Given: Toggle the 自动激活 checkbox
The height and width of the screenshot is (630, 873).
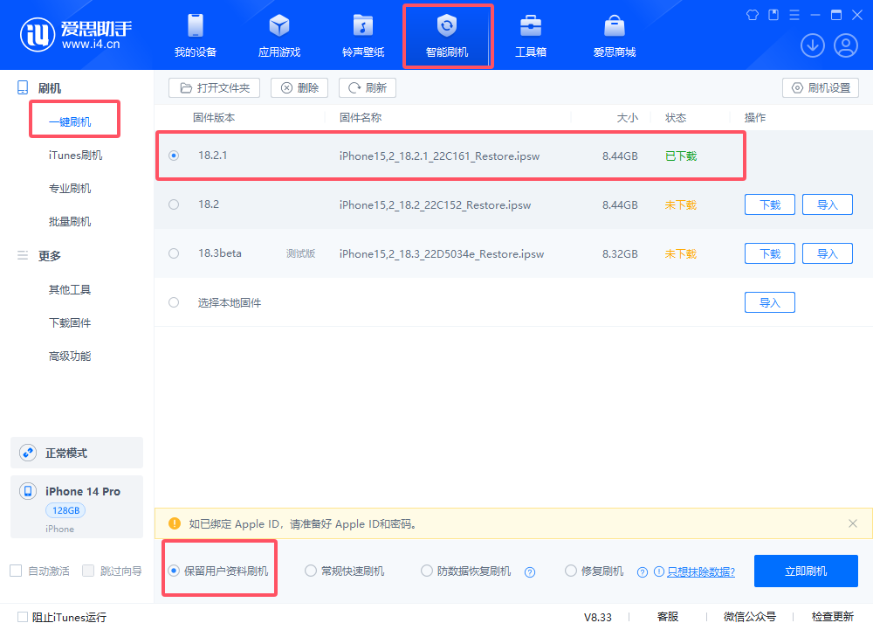Looking at the screenshot, I should (14, 571).
